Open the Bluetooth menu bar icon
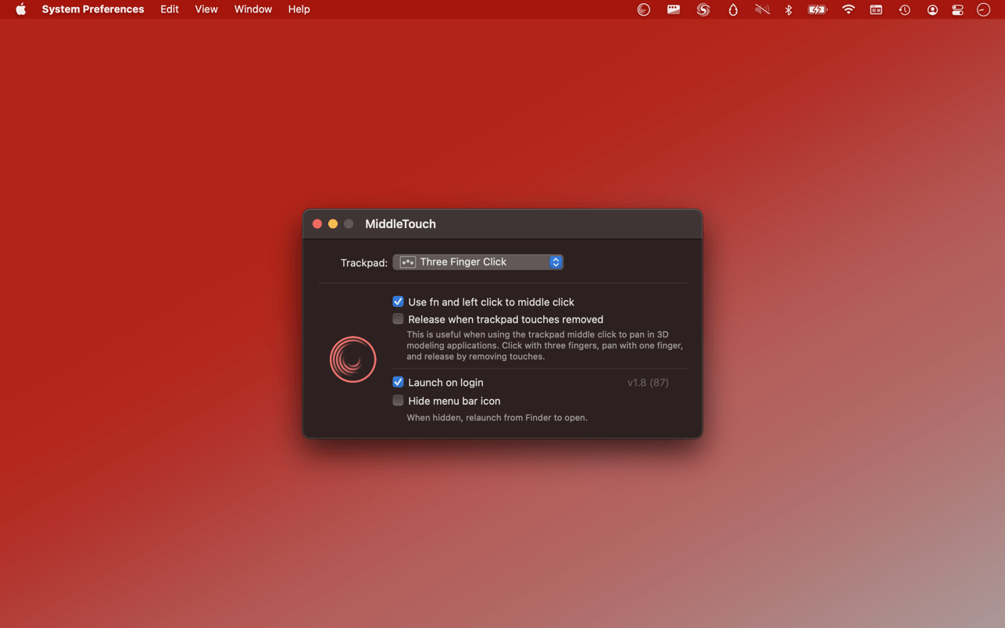Viewport: 1005px width, 628px height. click(x=789, y=9)
